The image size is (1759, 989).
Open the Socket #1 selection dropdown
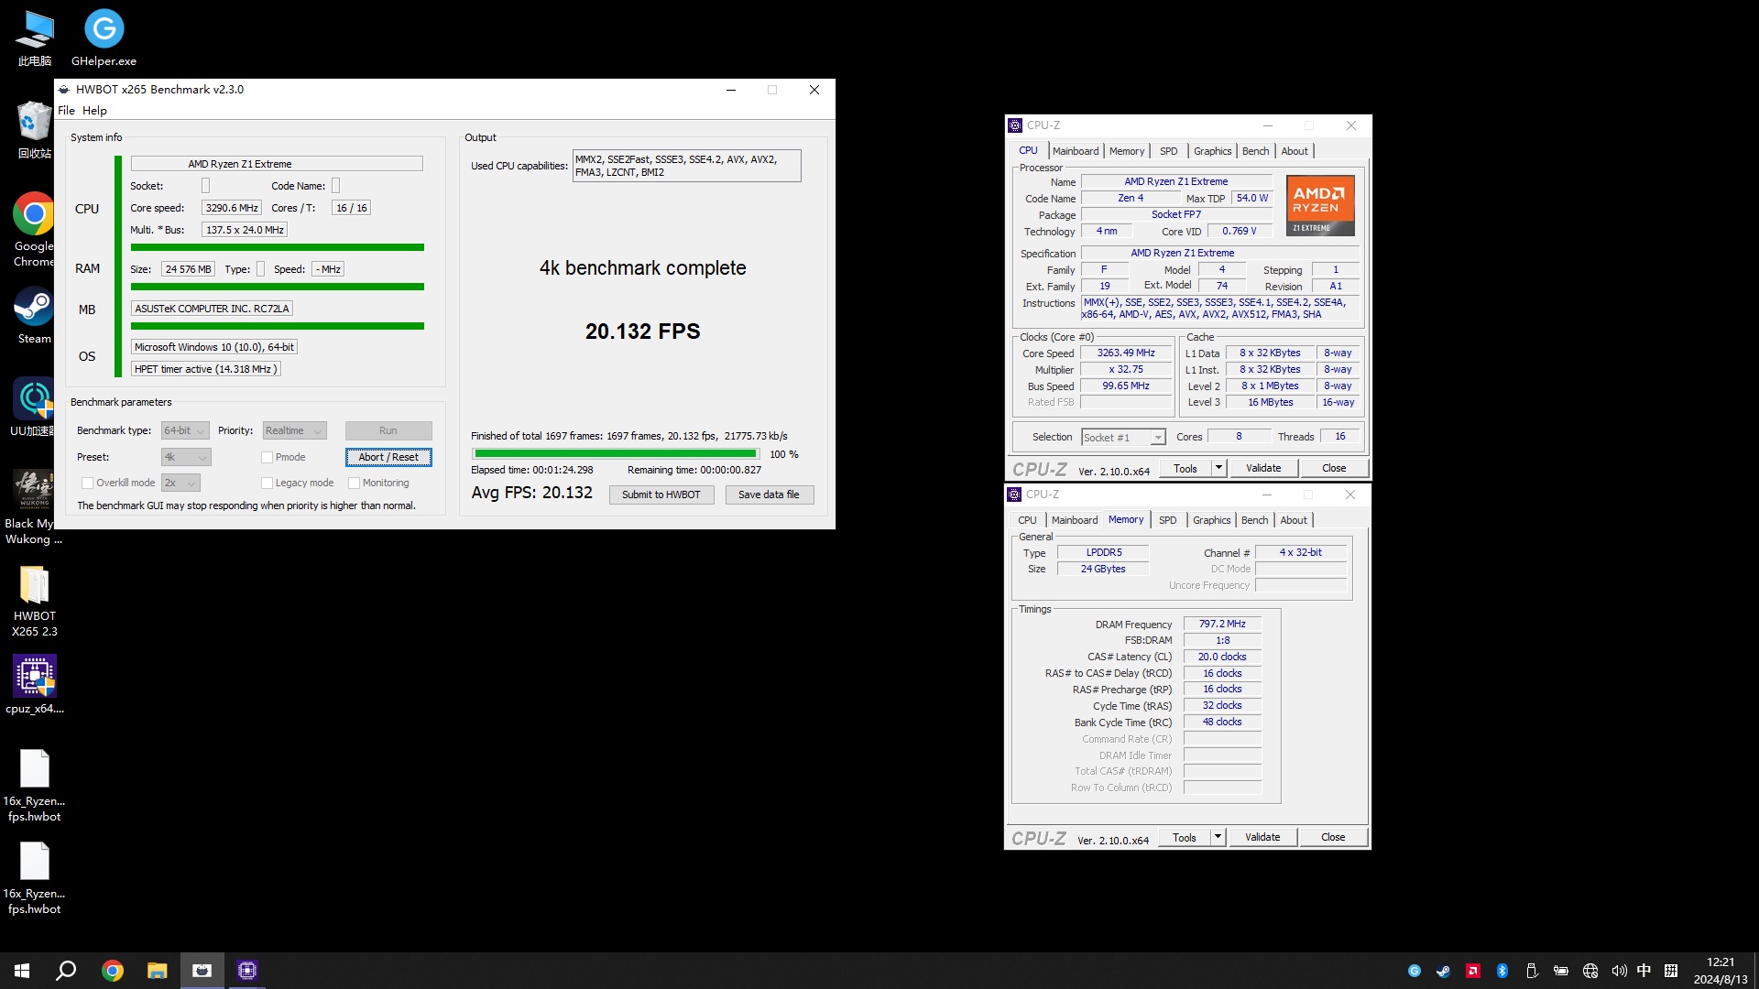coord(1123,438)
